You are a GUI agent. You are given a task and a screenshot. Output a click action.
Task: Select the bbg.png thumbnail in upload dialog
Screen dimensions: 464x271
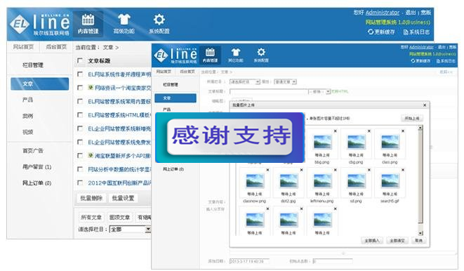point(322,142)
